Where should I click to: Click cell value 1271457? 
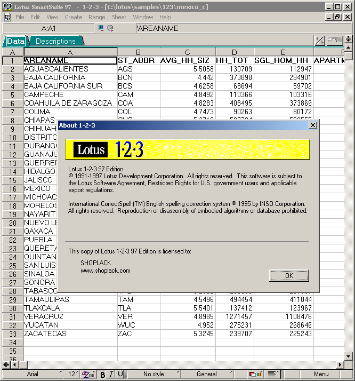click(235, 316)
